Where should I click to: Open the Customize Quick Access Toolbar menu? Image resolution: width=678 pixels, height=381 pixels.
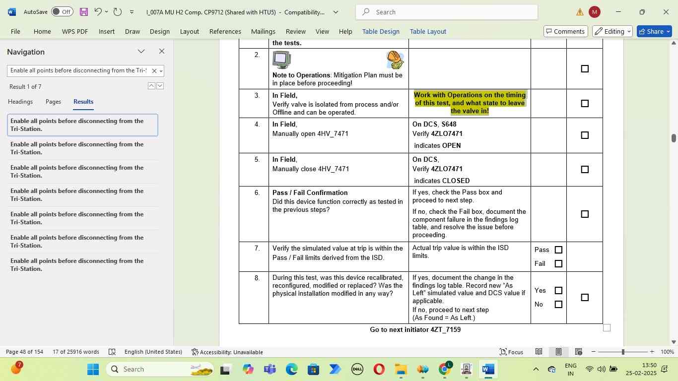click(x=132, y=12)
